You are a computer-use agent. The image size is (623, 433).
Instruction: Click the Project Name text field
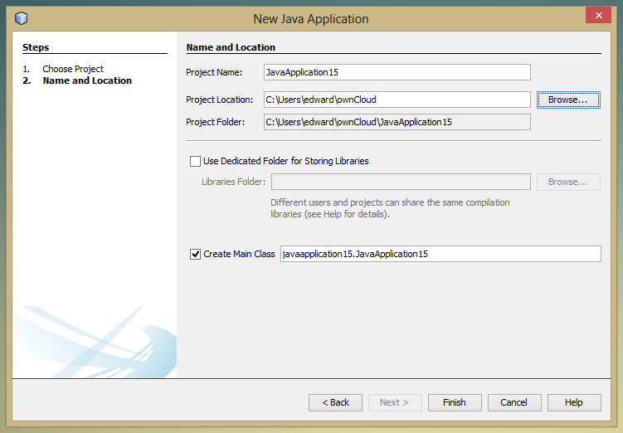[397, 72]
